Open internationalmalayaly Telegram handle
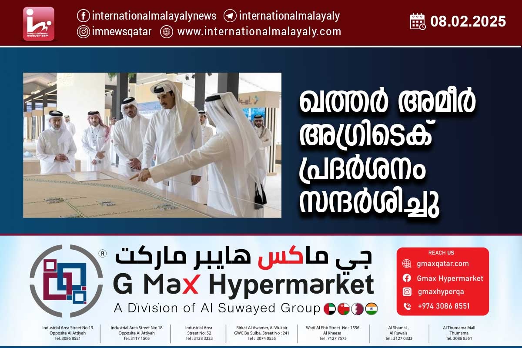The height and width of the screenshot is (348, 522). point(289,16)
